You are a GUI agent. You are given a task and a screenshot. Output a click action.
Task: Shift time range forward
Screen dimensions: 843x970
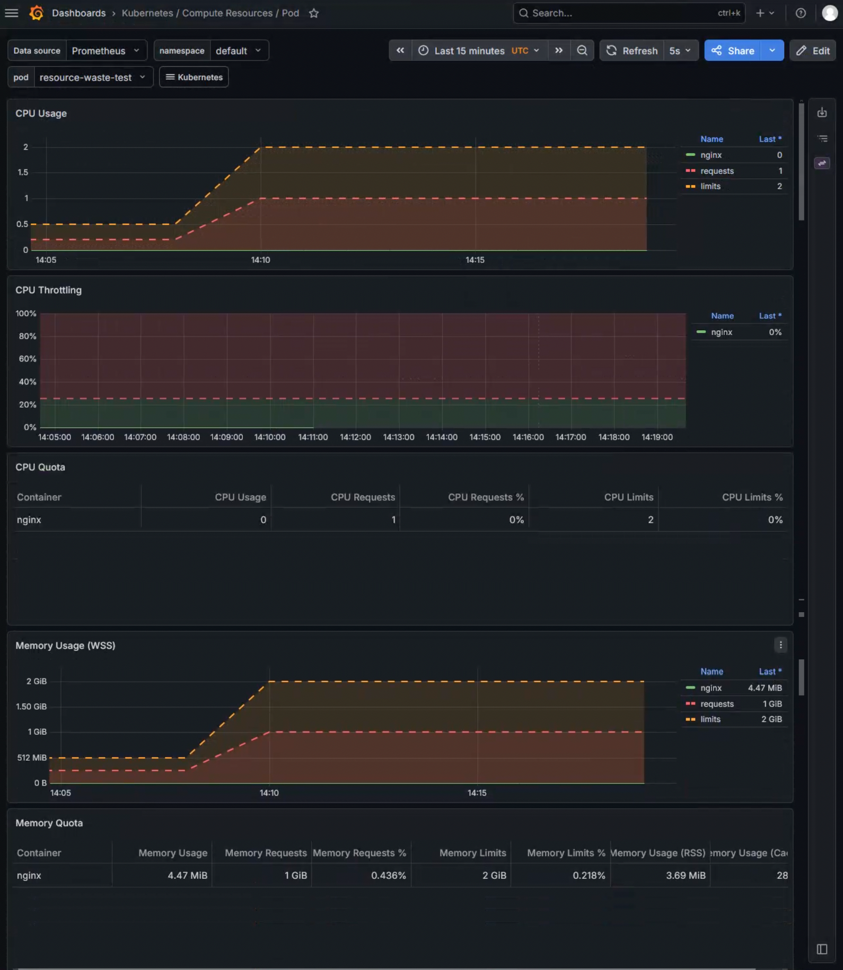[x=559, y=50]
